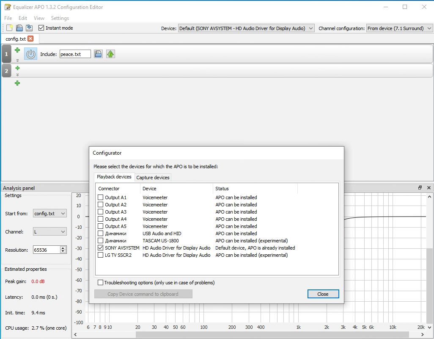Open the Channel configuration dropdown
434x339 pixels.
point(399,28)
